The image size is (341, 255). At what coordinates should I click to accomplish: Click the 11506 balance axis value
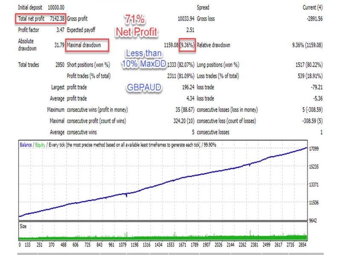point(314,203)
